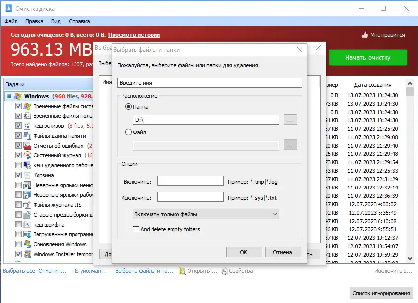Click the system journal icon
Viewport: 418px width, 303px height.
pyautogui.click(x=27, y=155)
